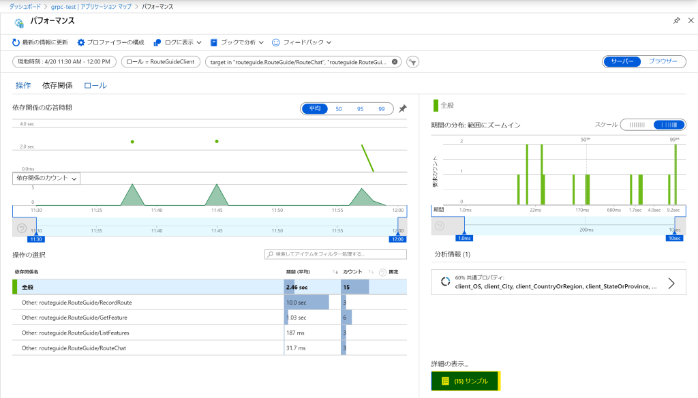This screenshot has height=398, width=698.
Task: Click the refresh icon labeled 最新の情報に更新
Action: [16, 42]
